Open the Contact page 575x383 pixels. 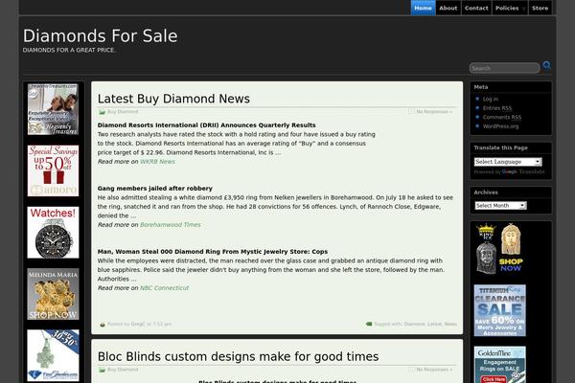(476, 8)
